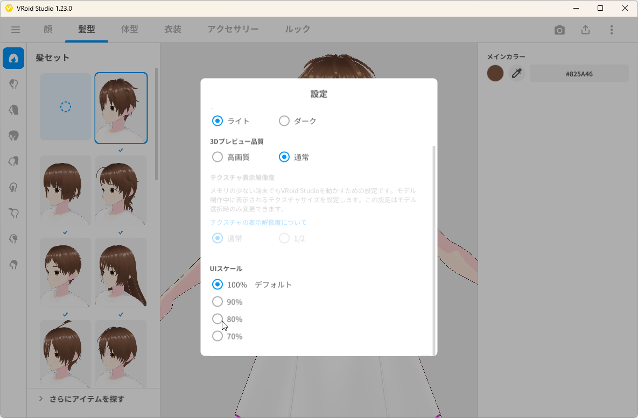The image size is (638, 418).
Task: Click the テクスチャの表示解像度について link
Action: click(258, 222)
